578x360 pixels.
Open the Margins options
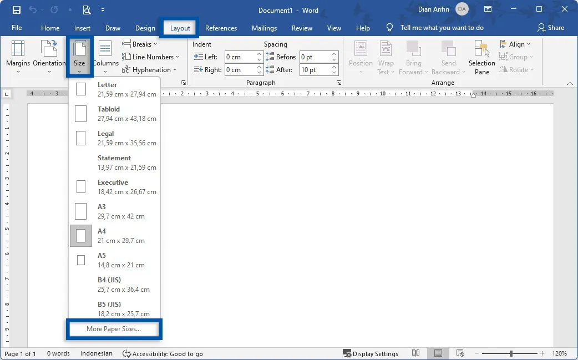click(17, 55)
